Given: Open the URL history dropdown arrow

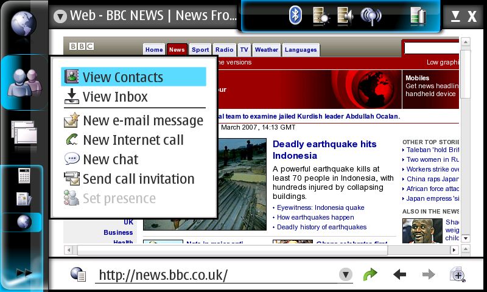Looking at the screenshot, I should click(345, 274).
